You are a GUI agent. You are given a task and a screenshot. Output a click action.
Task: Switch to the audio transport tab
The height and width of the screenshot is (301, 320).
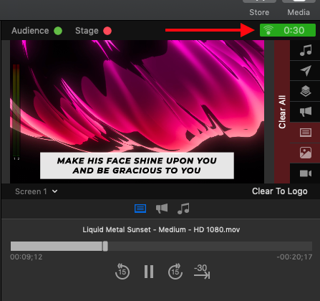click(183, 209)
